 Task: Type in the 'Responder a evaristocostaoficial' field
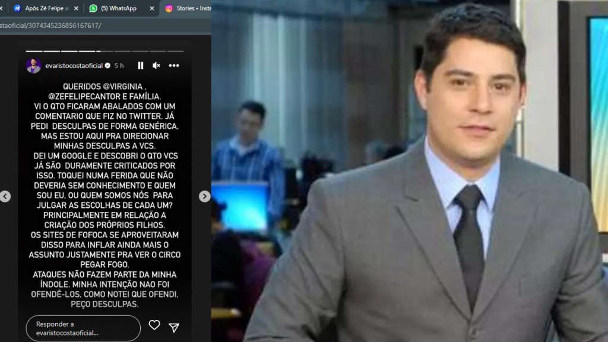(82, 328)
